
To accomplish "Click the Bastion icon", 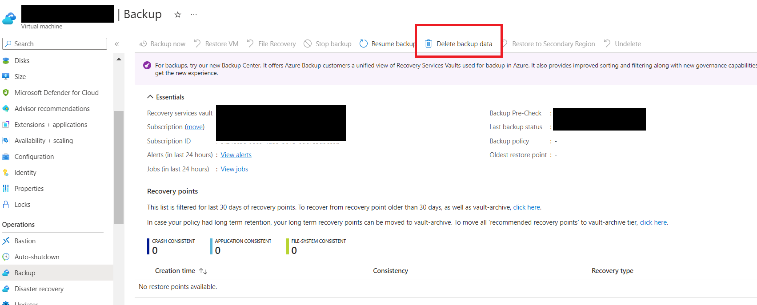I will point(6,241).
